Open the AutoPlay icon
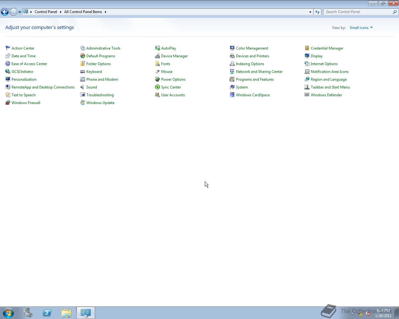 157,48
